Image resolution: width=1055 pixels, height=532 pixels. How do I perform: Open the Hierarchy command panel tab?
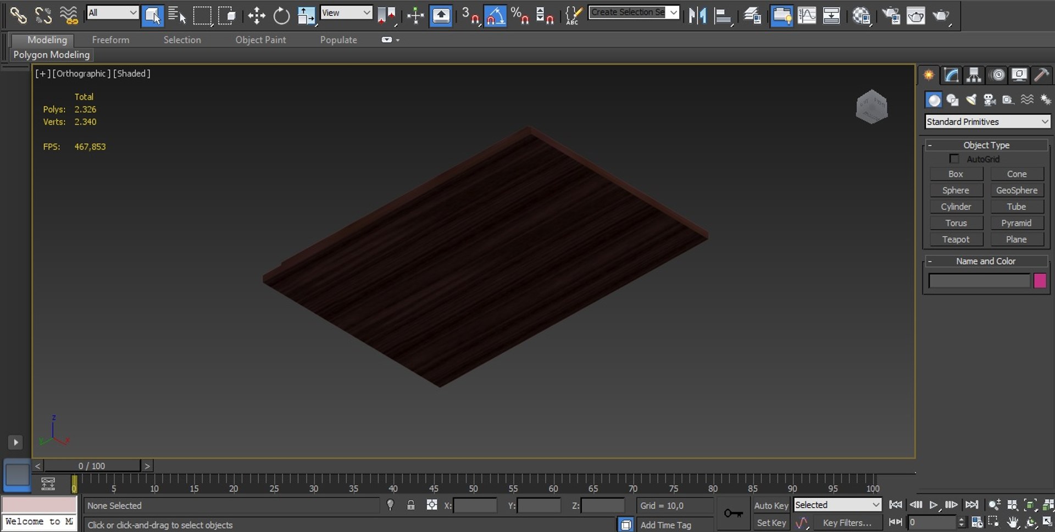(x=974, y=75)
